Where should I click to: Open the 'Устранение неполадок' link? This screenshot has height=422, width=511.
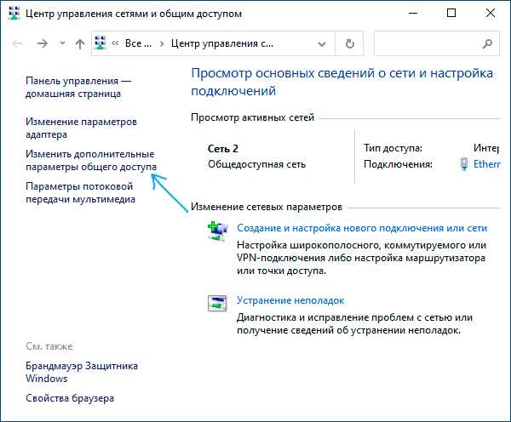coord(290,300)
